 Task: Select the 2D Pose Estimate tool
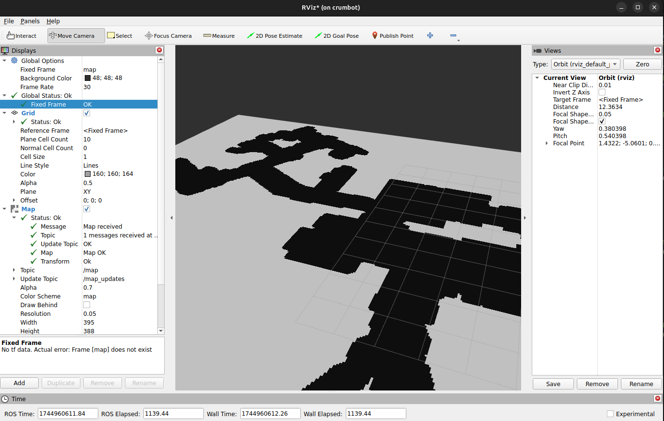tap(275, 35)
